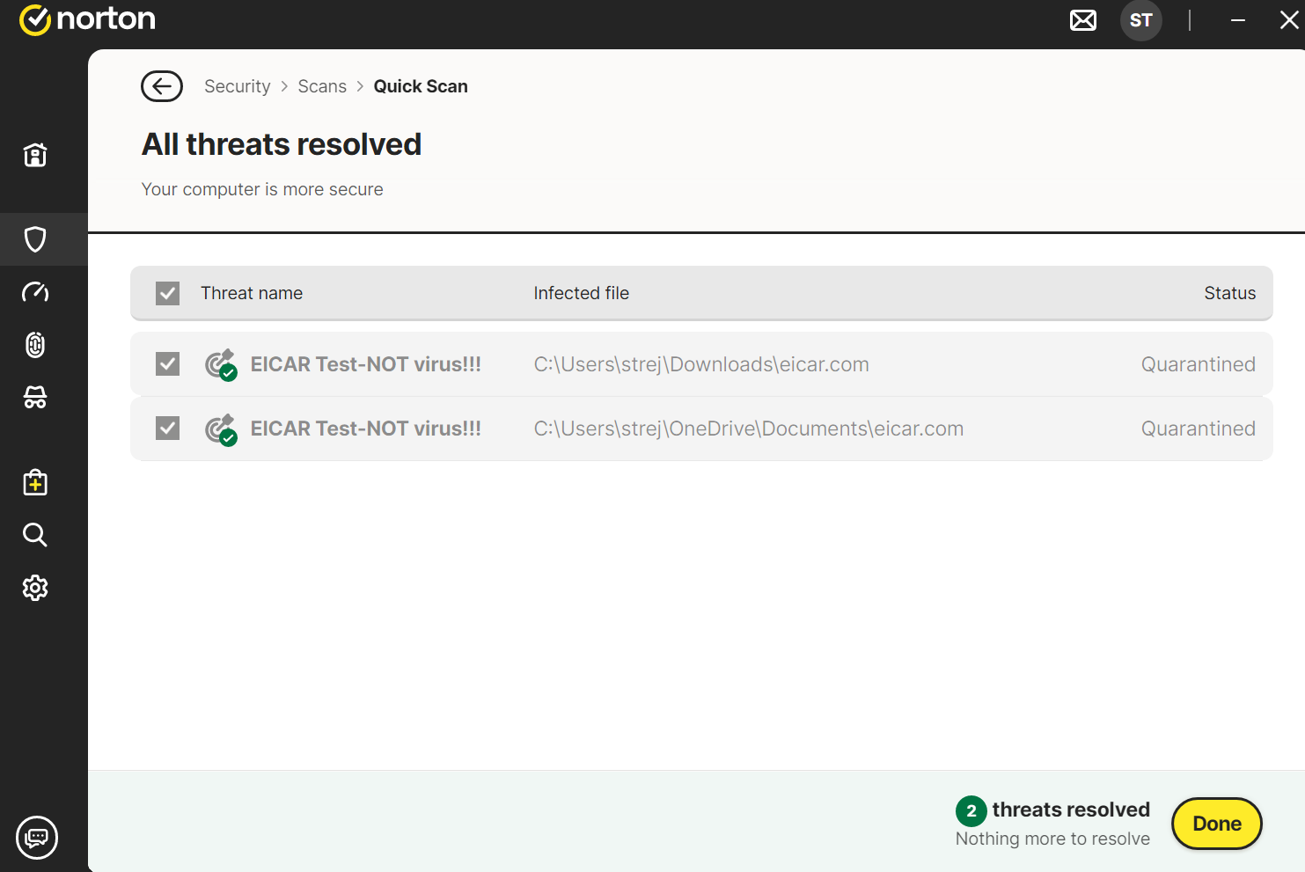Open the ST account avatar menu
The width and height of the screenshot is (1305, 872).
[x=1141, y=20]
